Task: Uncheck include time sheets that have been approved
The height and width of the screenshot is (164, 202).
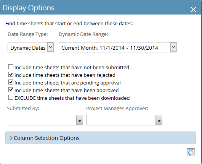Action: click(x=11, y=90)
